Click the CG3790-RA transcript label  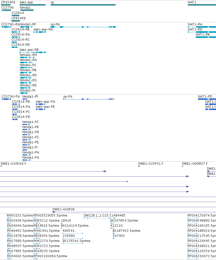point(10,24)
